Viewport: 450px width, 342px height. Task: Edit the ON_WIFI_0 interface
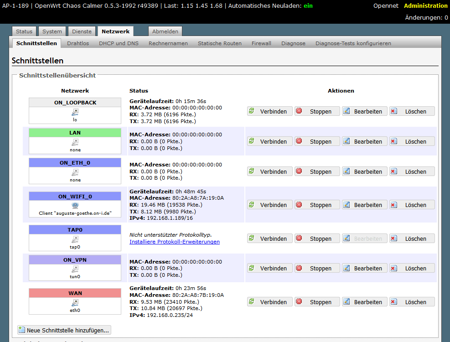coord(365,205)
